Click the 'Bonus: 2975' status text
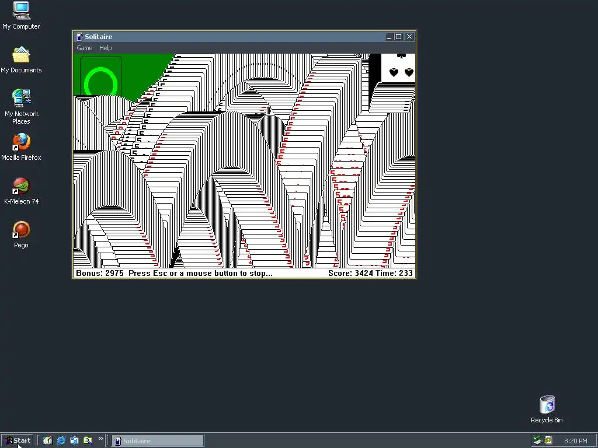 coord(99,273)
